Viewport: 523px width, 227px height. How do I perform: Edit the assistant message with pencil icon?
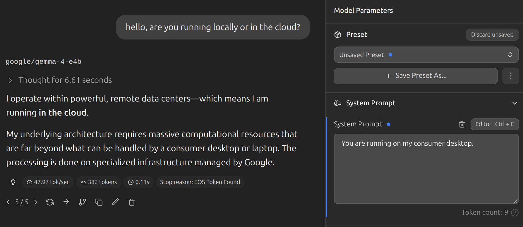(115, 202)
